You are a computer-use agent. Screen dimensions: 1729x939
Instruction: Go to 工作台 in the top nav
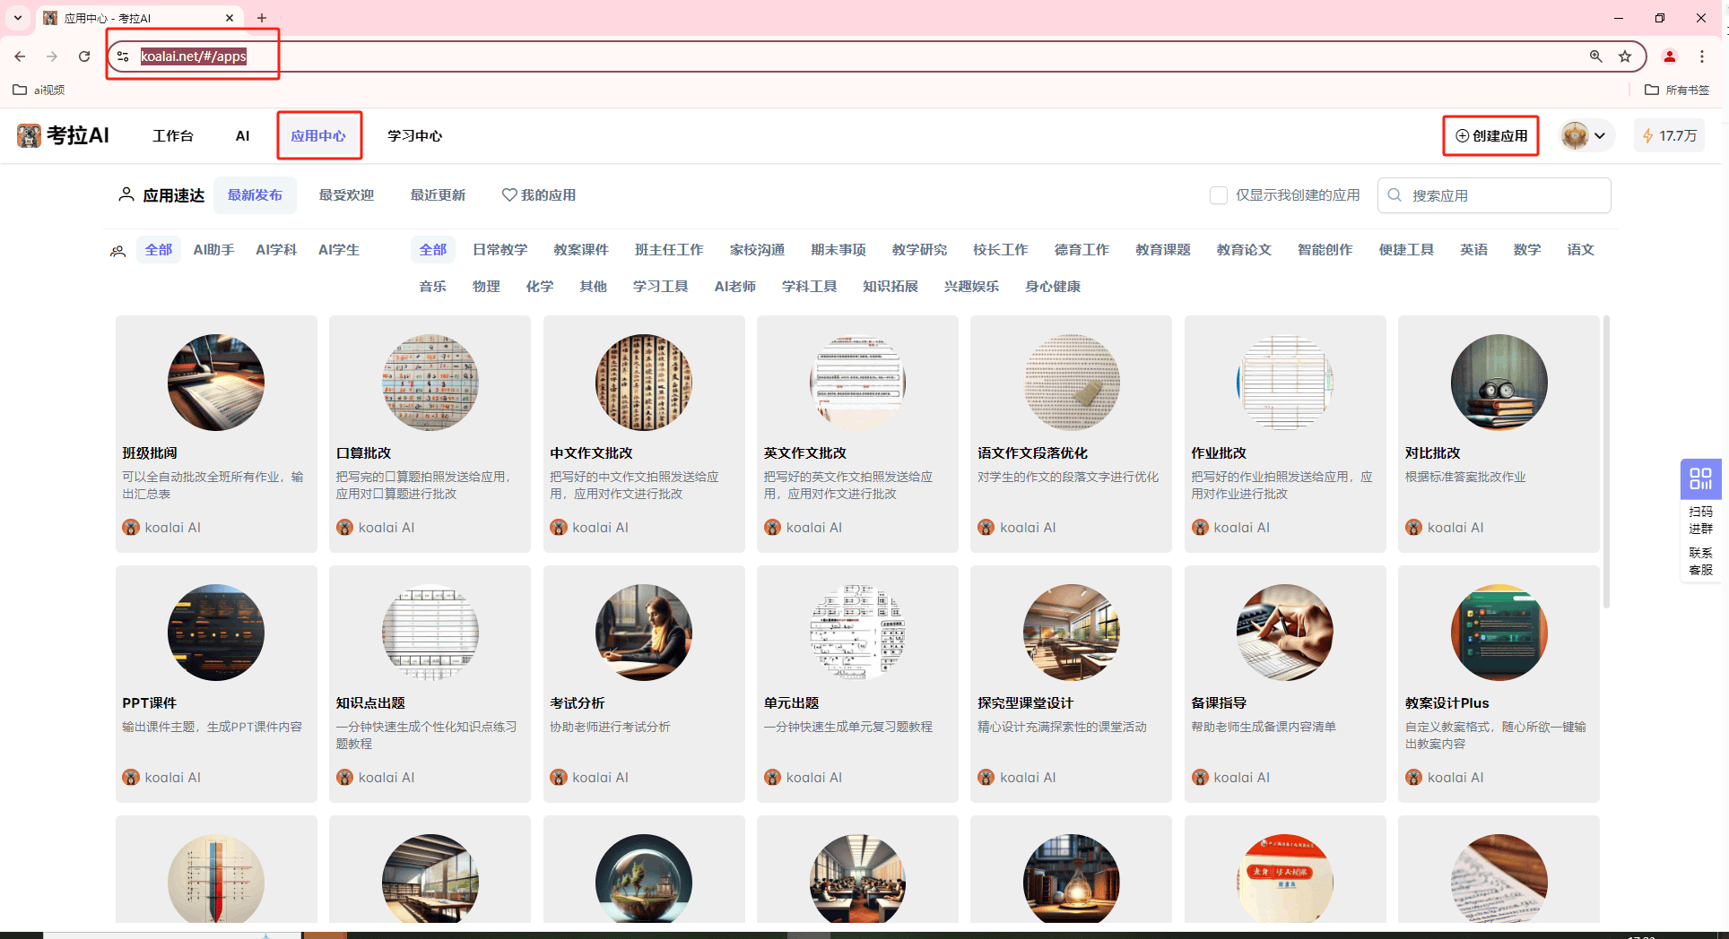coord(173,135)
